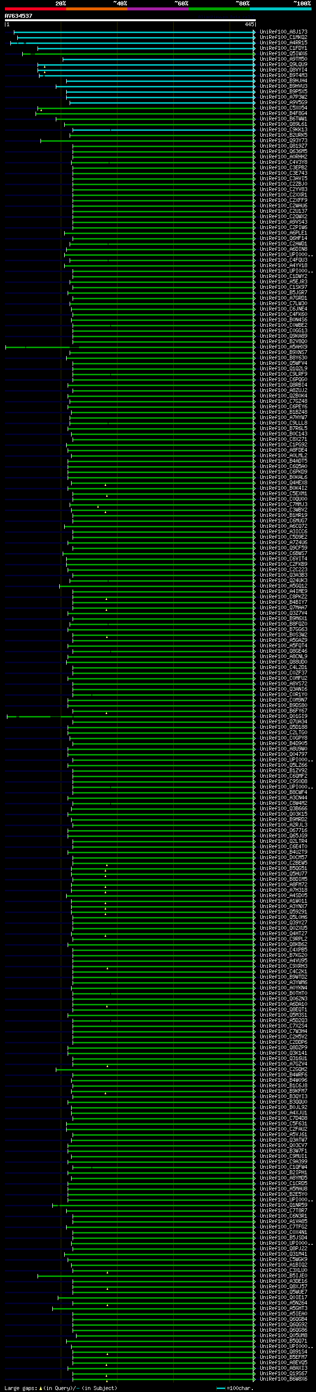The width and height of the screenshot is (316, 1392).
Task: Select label UniRef100_C1QFW4
Action: click(283, 1167)
